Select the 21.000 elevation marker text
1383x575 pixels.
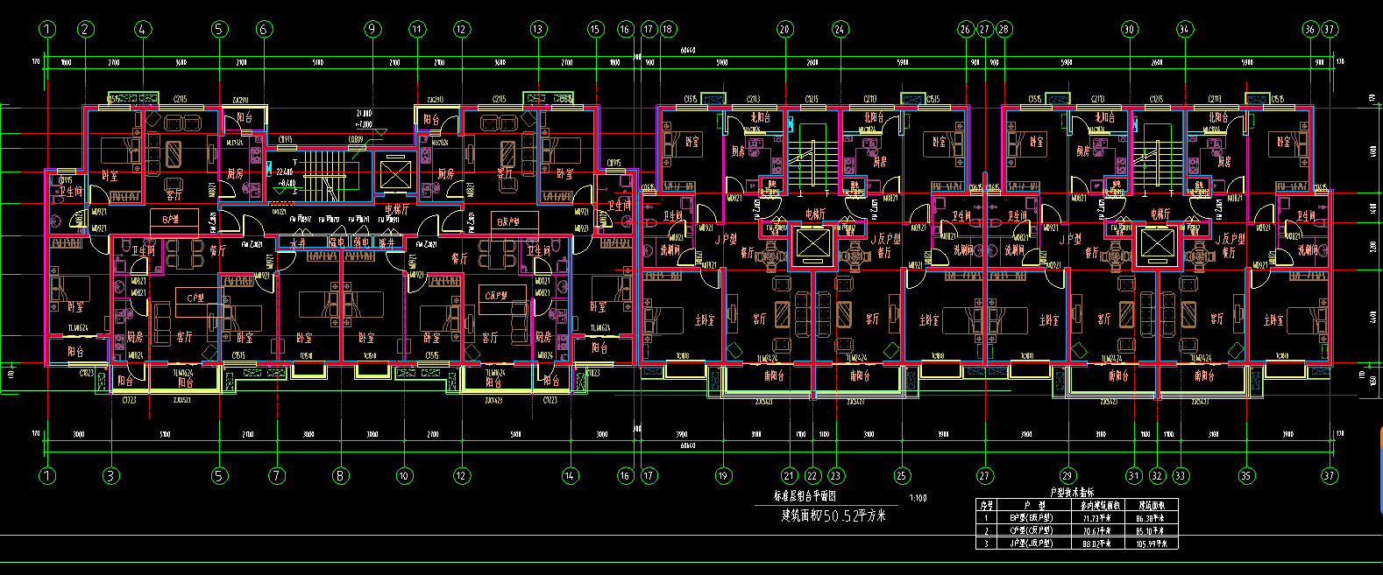tap(364, 114)
